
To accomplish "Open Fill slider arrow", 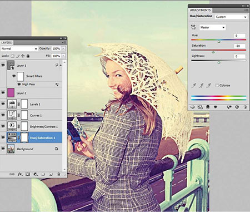I will pos(63,56).
